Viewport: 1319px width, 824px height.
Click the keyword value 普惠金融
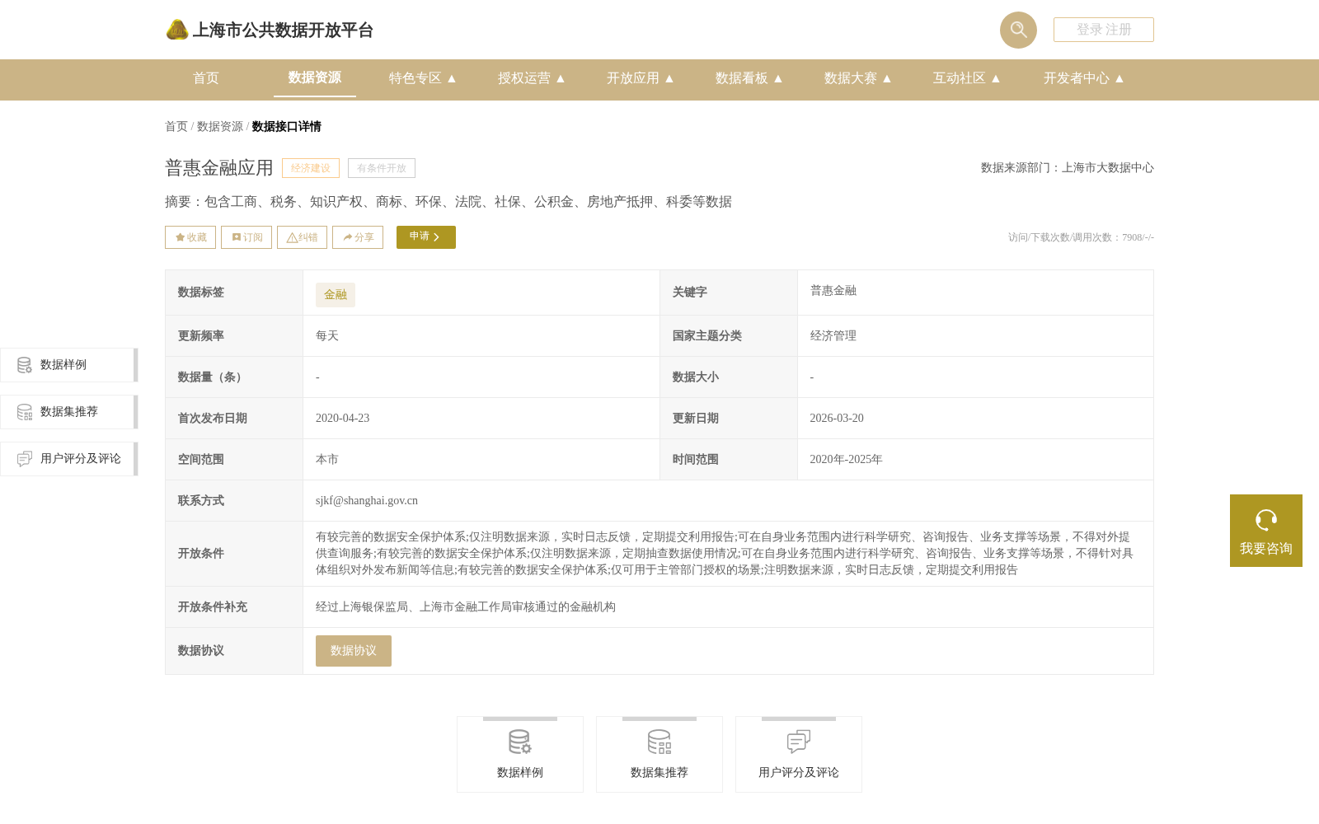833,291
